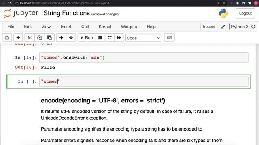Copy selected cells icon

click(40, 38)
